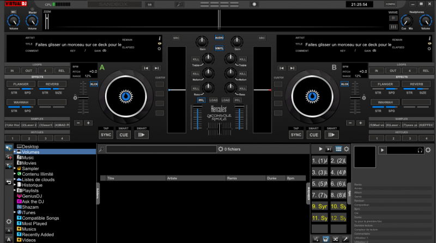Collapse the folders panel handle
This screenshot has height=243, width=436.
pos(98,194)
